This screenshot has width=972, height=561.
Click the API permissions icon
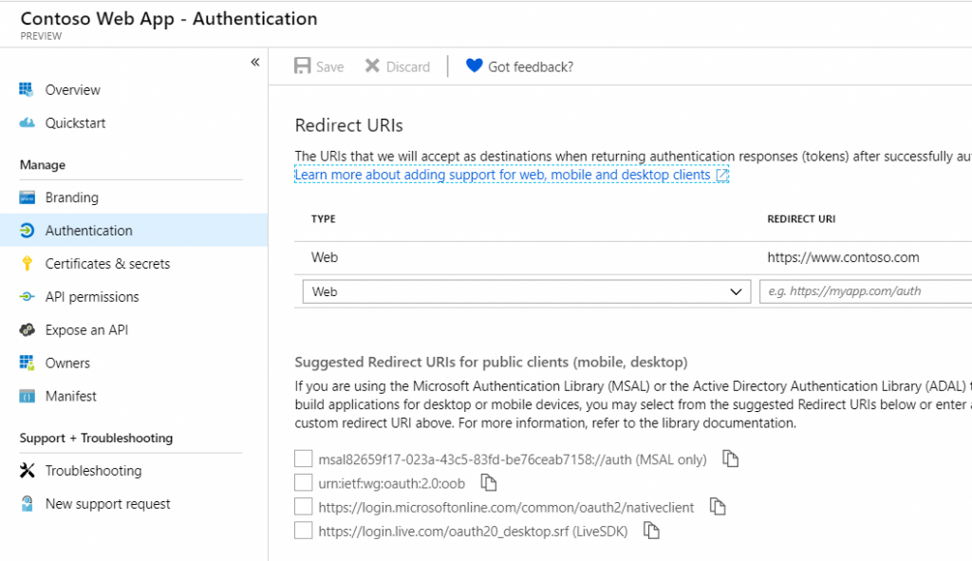coord(27,297)
